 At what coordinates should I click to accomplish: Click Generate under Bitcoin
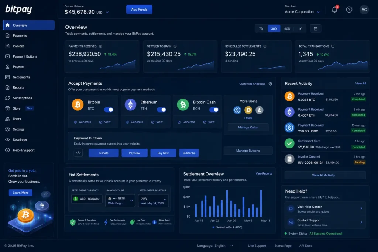[82, 122]
